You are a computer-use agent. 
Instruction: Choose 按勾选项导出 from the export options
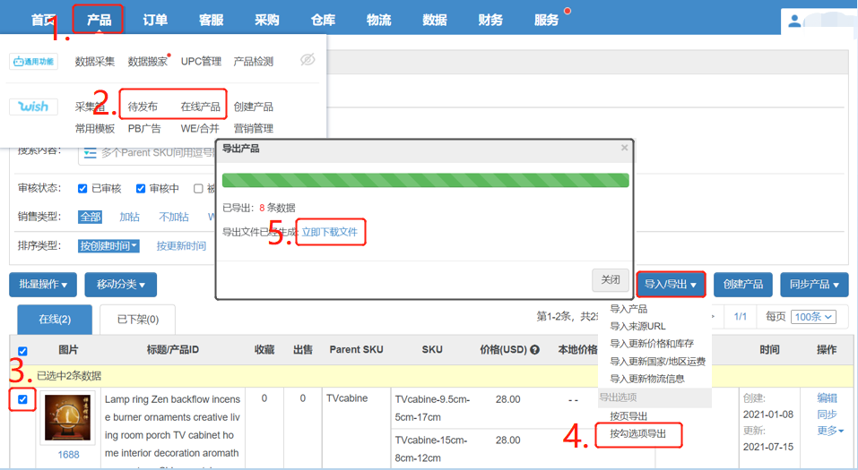pos(638,434)
